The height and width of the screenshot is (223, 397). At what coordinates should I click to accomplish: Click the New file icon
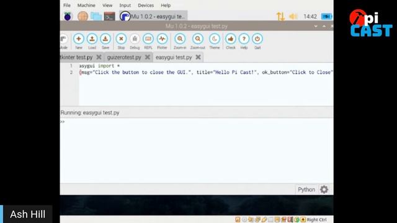point(79,39)
